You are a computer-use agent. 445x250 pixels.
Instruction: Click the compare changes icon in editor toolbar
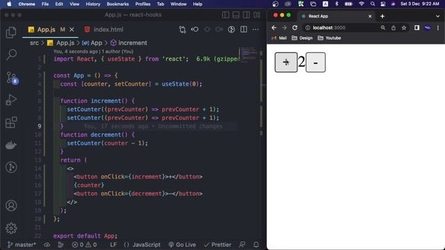tap(182, 29)
